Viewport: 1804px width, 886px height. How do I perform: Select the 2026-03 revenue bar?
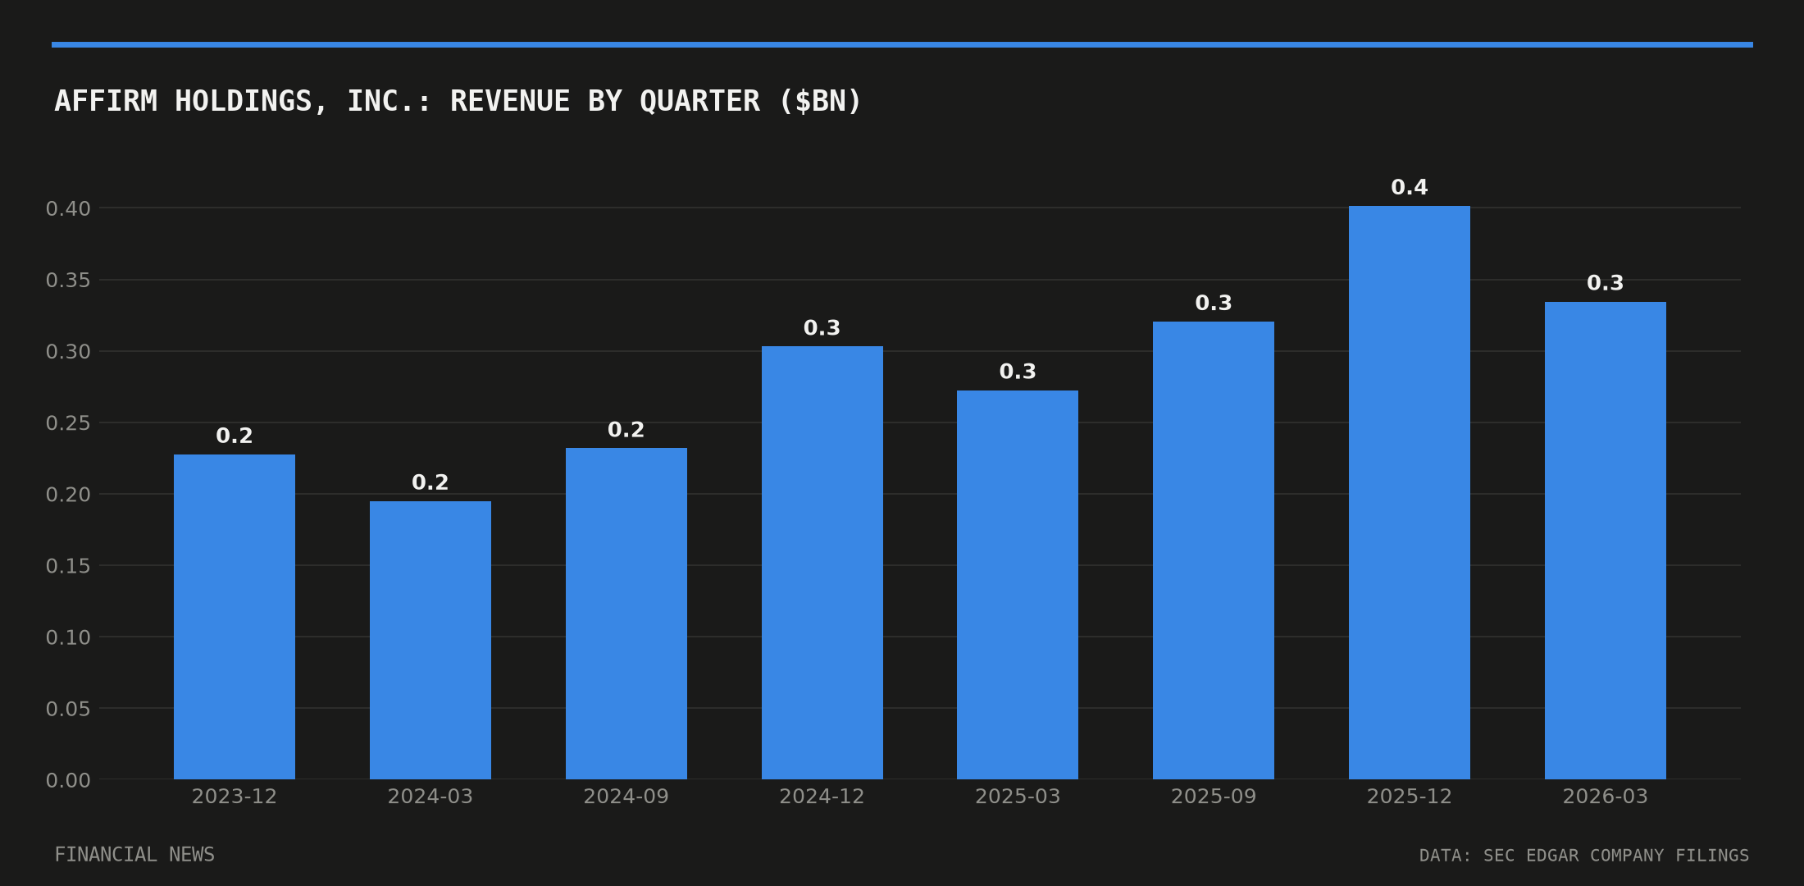[1606, 541]
